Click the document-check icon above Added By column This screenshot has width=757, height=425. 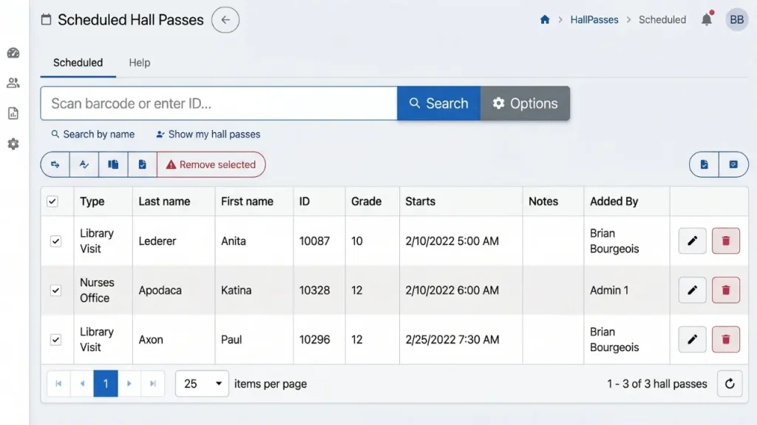(704, 165)
